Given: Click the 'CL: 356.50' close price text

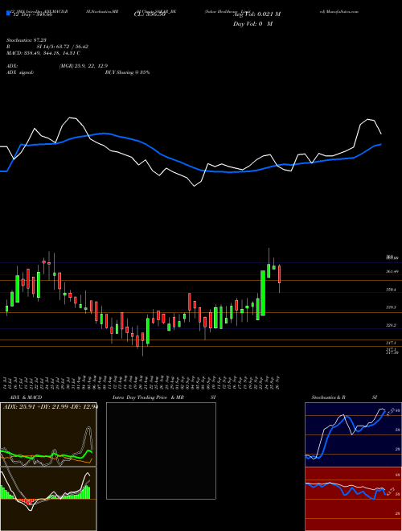Looking at the screenshot, I should point(150,14).
